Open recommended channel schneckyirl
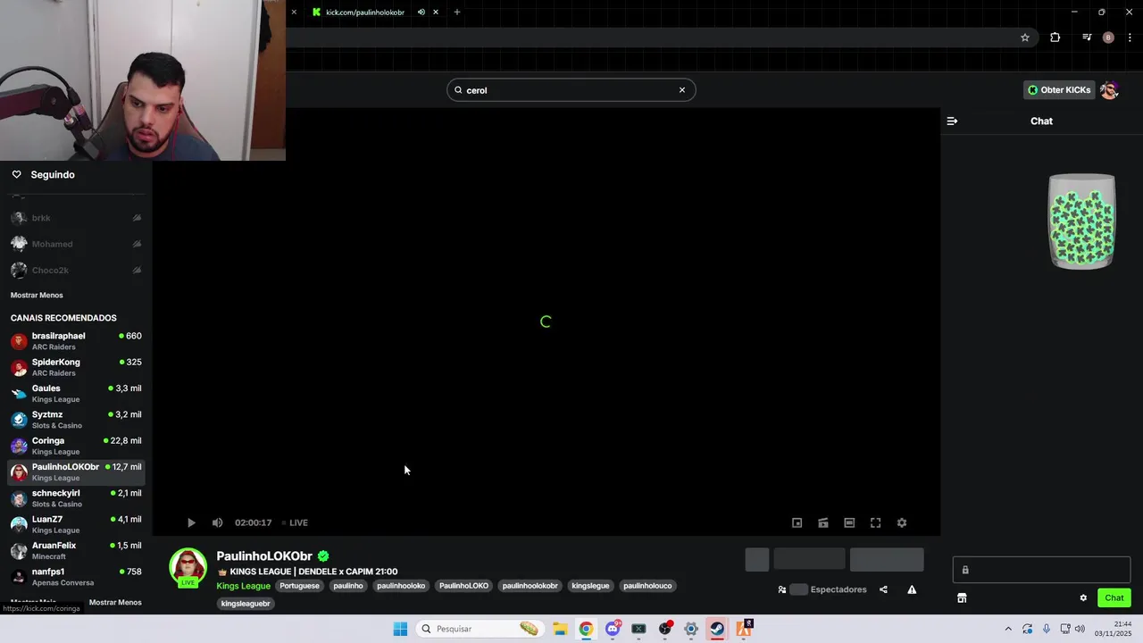Viewport: 1143px width, 643px height. pyautogui.click(x=76, y=498)
